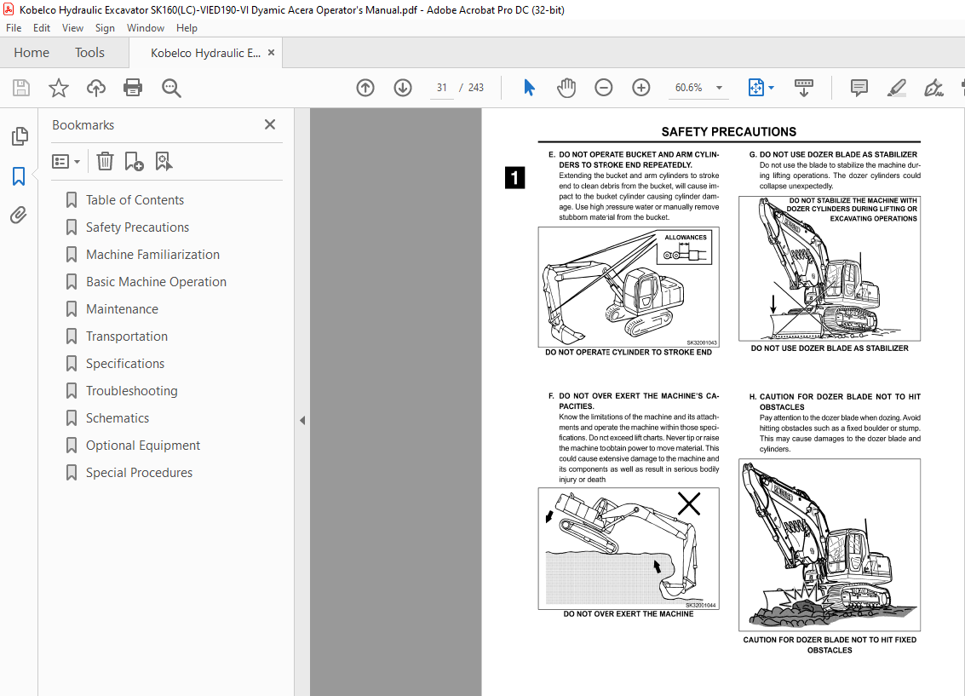Open the File menu
The width and height of the screenshot is (965, 696).
[x=14, y=28]
